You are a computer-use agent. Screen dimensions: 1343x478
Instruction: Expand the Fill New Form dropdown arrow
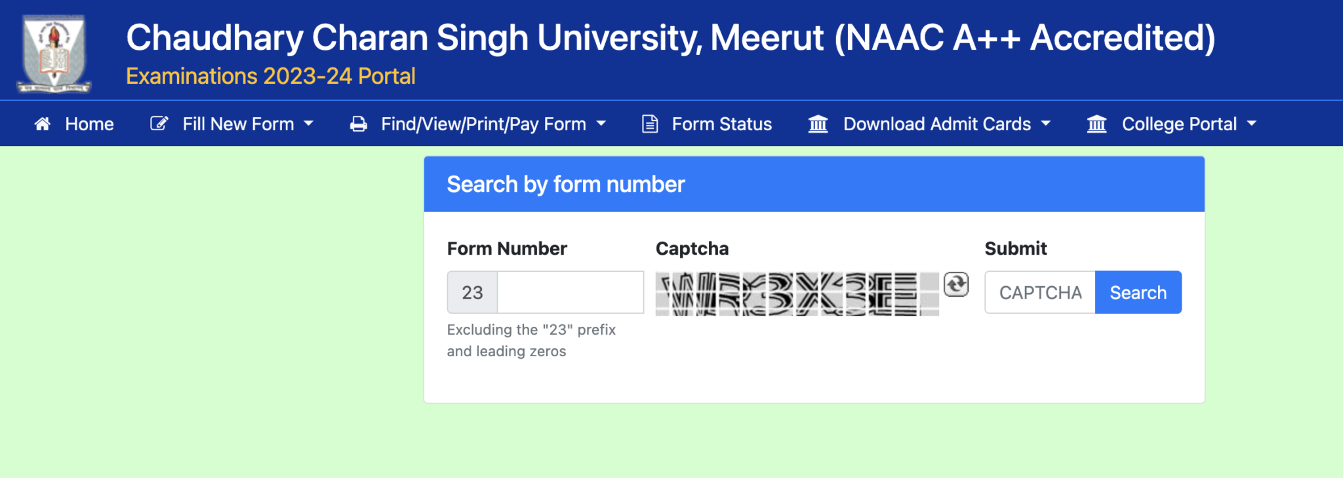click(x=309, y=124)
